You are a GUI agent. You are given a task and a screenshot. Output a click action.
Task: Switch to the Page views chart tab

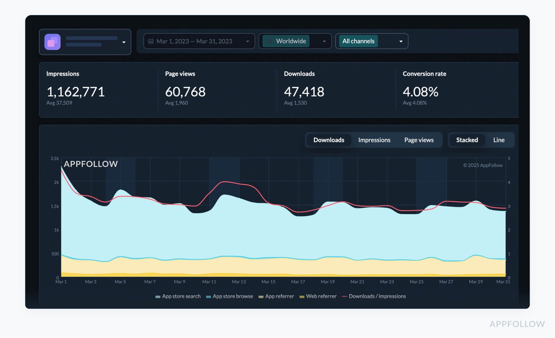pos(419,140)
